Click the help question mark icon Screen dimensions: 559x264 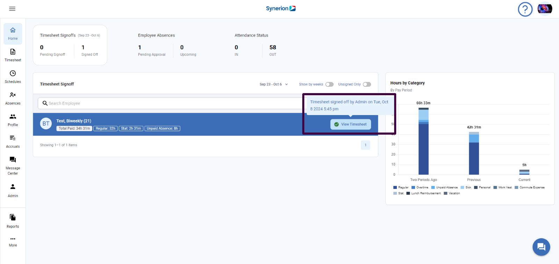click(x=525, y=9)
